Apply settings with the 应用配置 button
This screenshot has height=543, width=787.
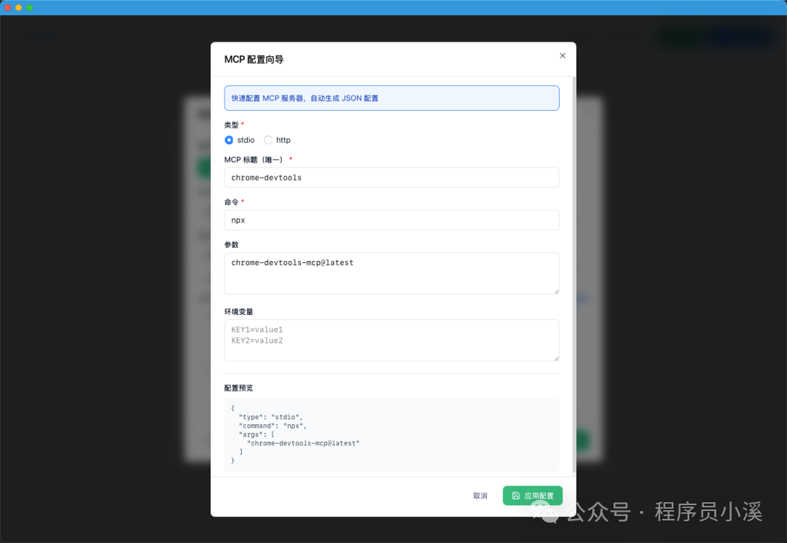(533, 495)
